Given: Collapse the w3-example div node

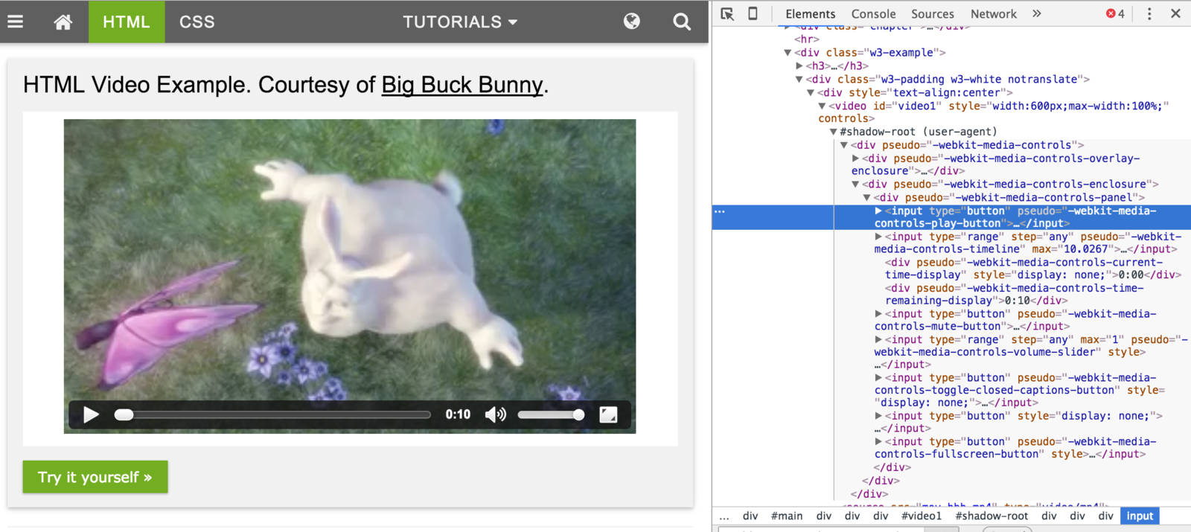Looking at the screenshot, I should [x=788, y=53].
